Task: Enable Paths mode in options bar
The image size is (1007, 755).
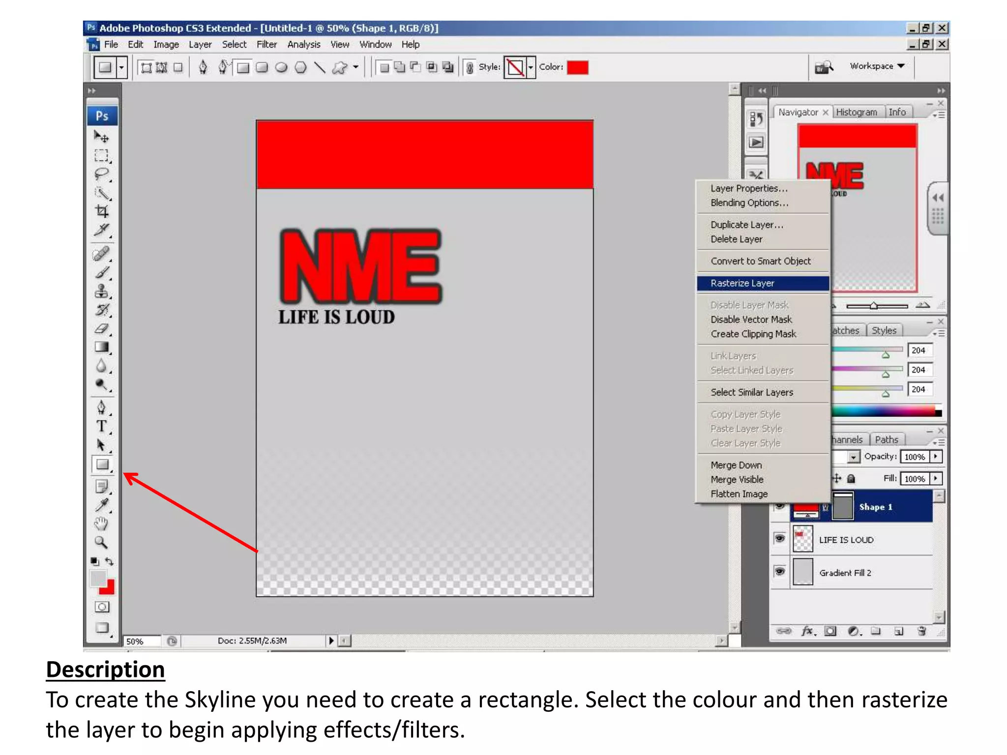Action: tap(162, 67)
